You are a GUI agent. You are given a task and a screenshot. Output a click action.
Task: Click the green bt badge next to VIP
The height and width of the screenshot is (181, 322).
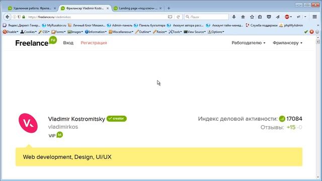point(59,135)
